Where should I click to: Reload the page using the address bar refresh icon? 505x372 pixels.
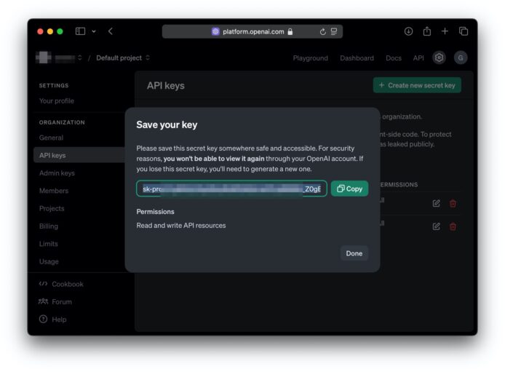(x=322, y=32)
